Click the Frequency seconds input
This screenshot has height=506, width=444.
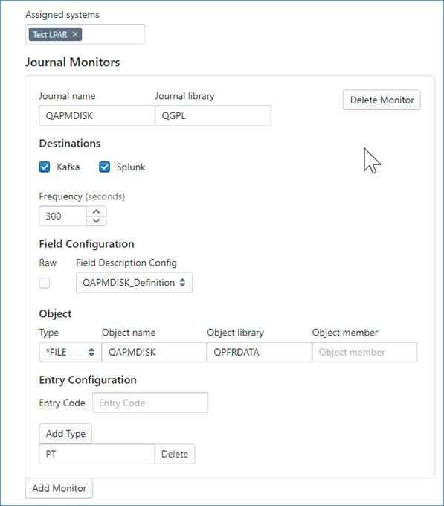pos(63,216)
